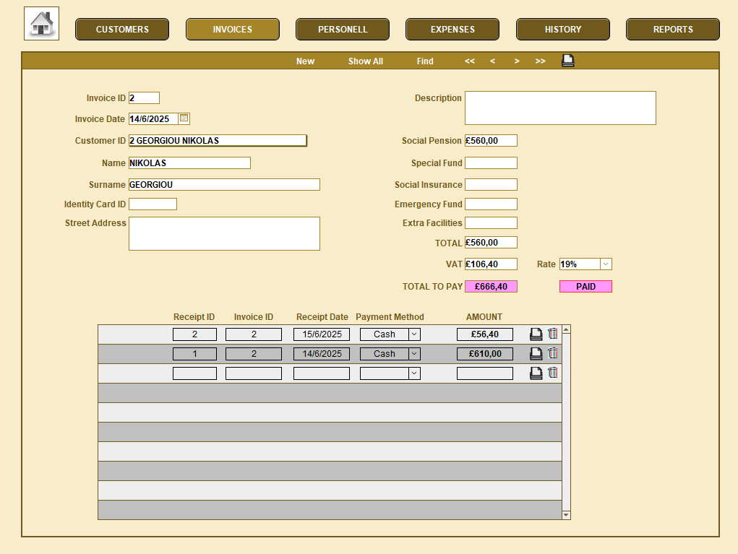
Task: Create a New invoice record
Action: point(305,61)
